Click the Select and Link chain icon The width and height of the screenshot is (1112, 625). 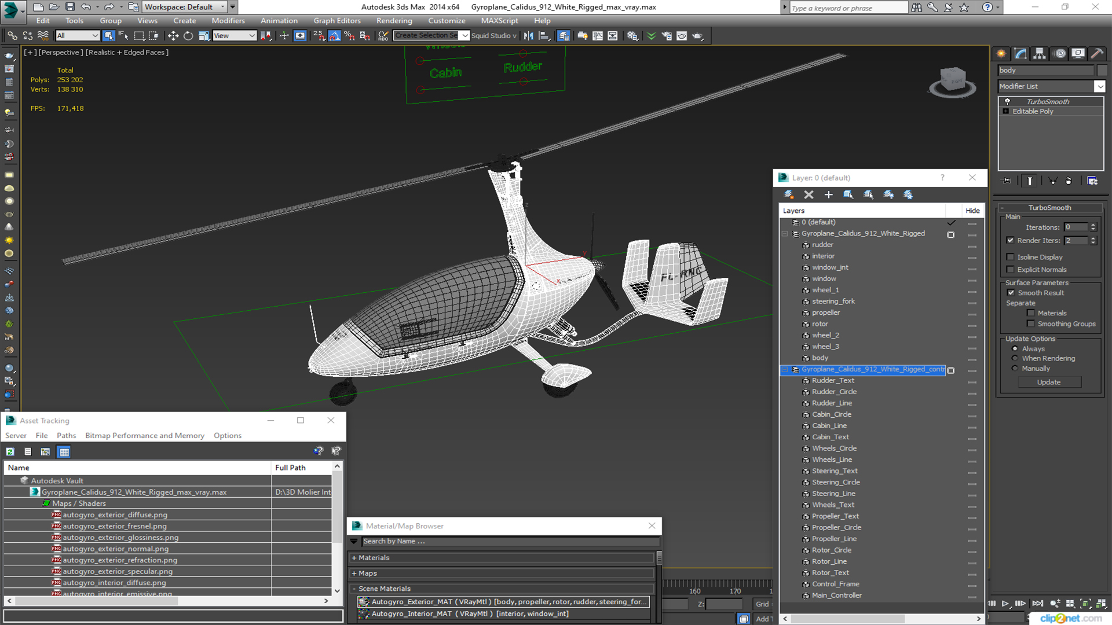pos(12,36)
